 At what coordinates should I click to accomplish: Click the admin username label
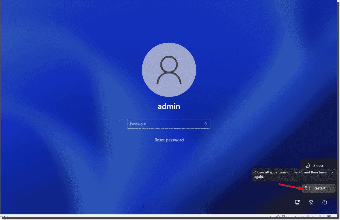pyautogui.click(x=169, y=106)
